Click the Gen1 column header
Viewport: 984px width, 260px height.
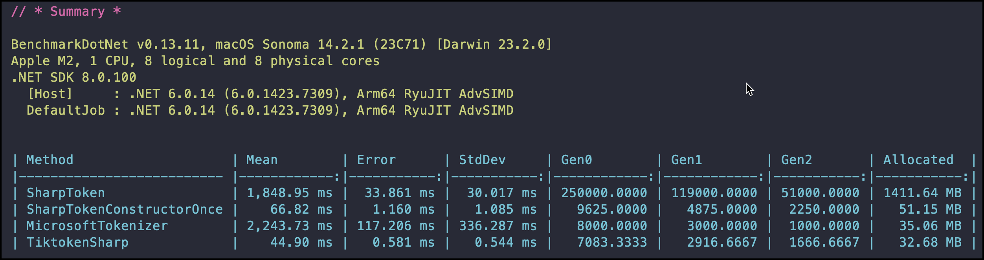pos(687,160)
